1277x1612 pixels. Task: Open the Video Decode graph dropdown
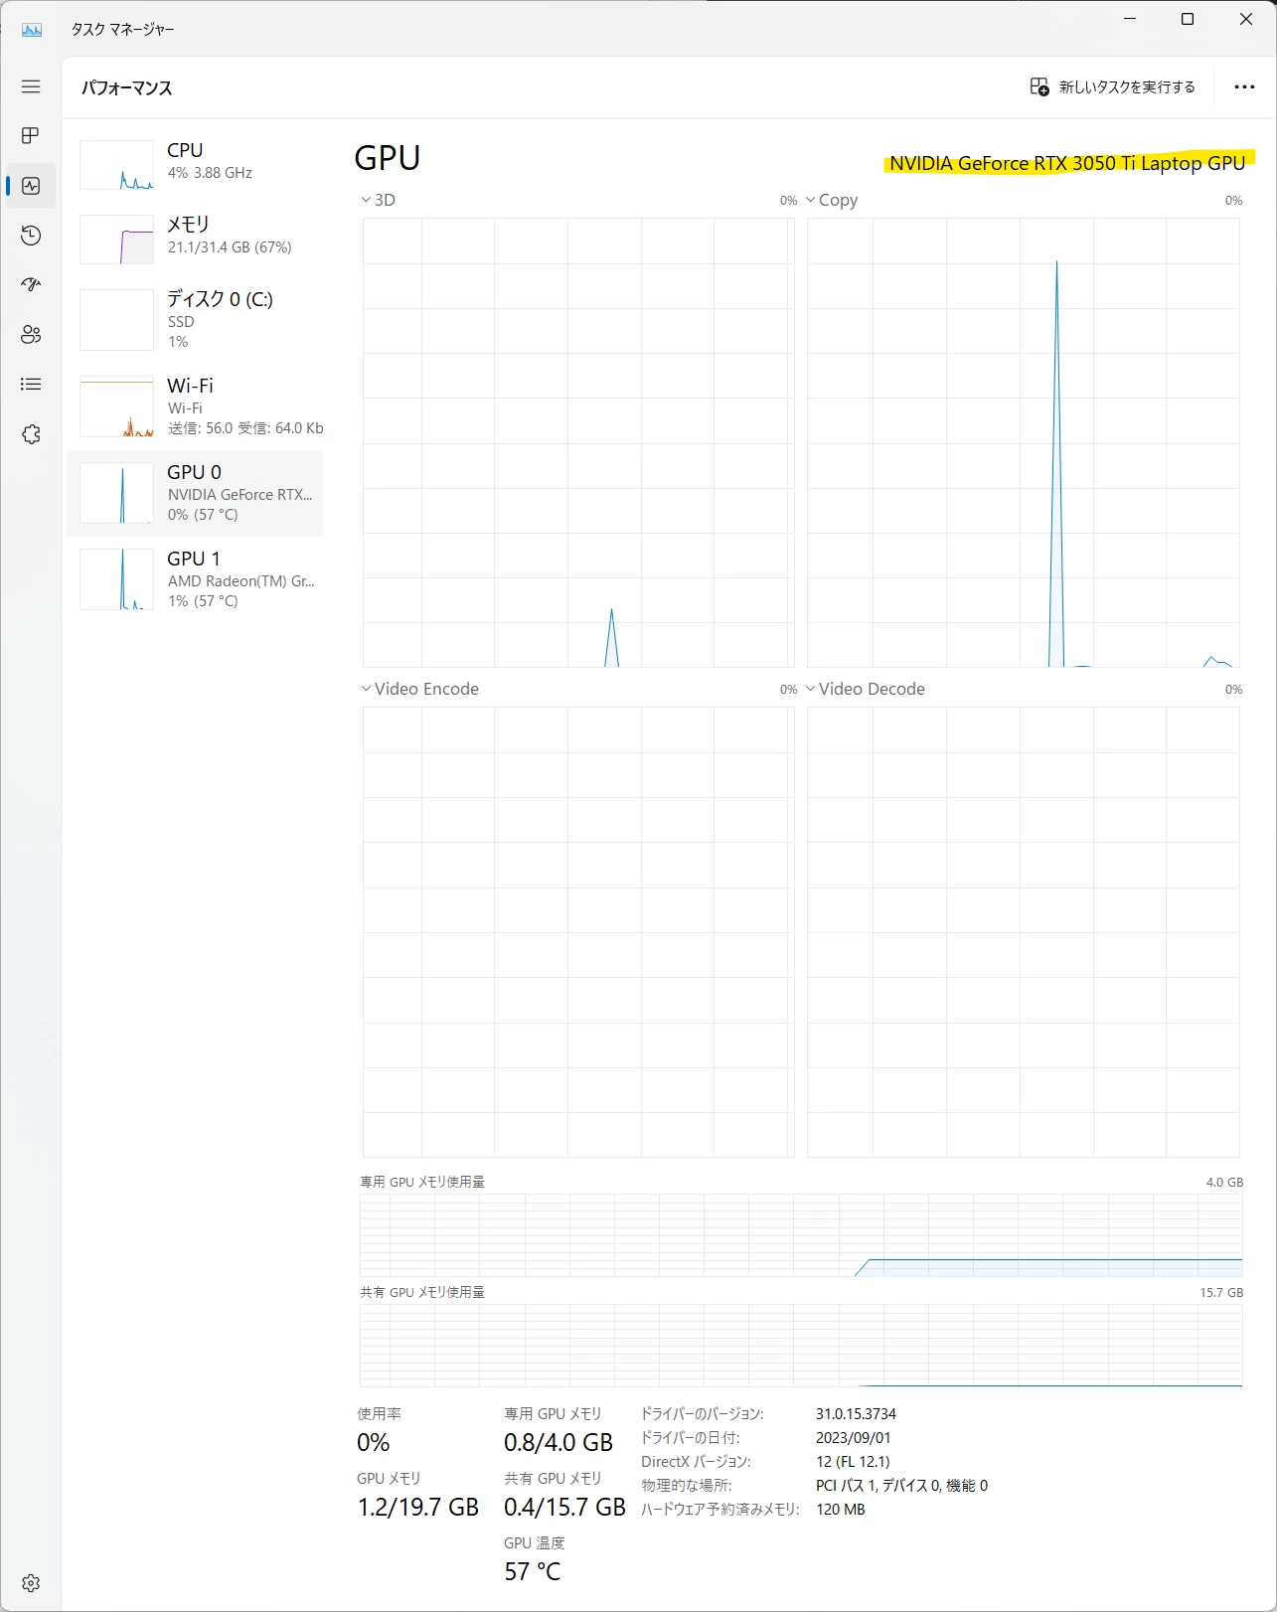click(865, 689)
